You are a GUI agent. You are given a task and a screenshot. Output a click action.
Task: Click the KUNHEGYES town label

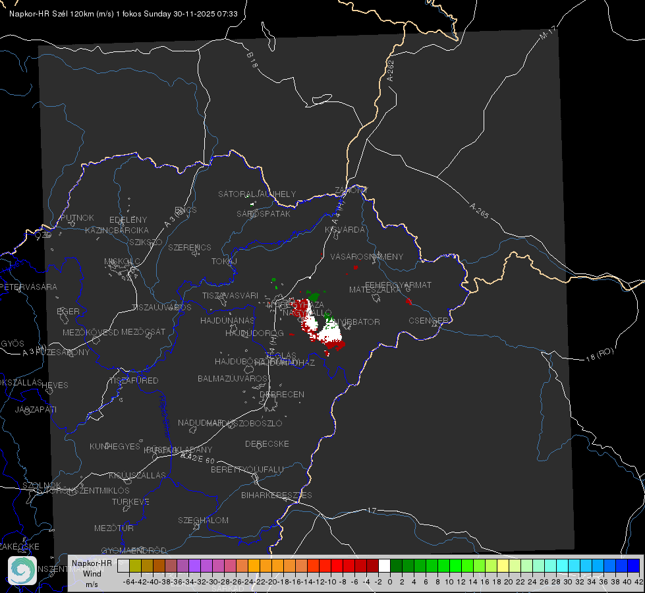click(x=115, y=447)
